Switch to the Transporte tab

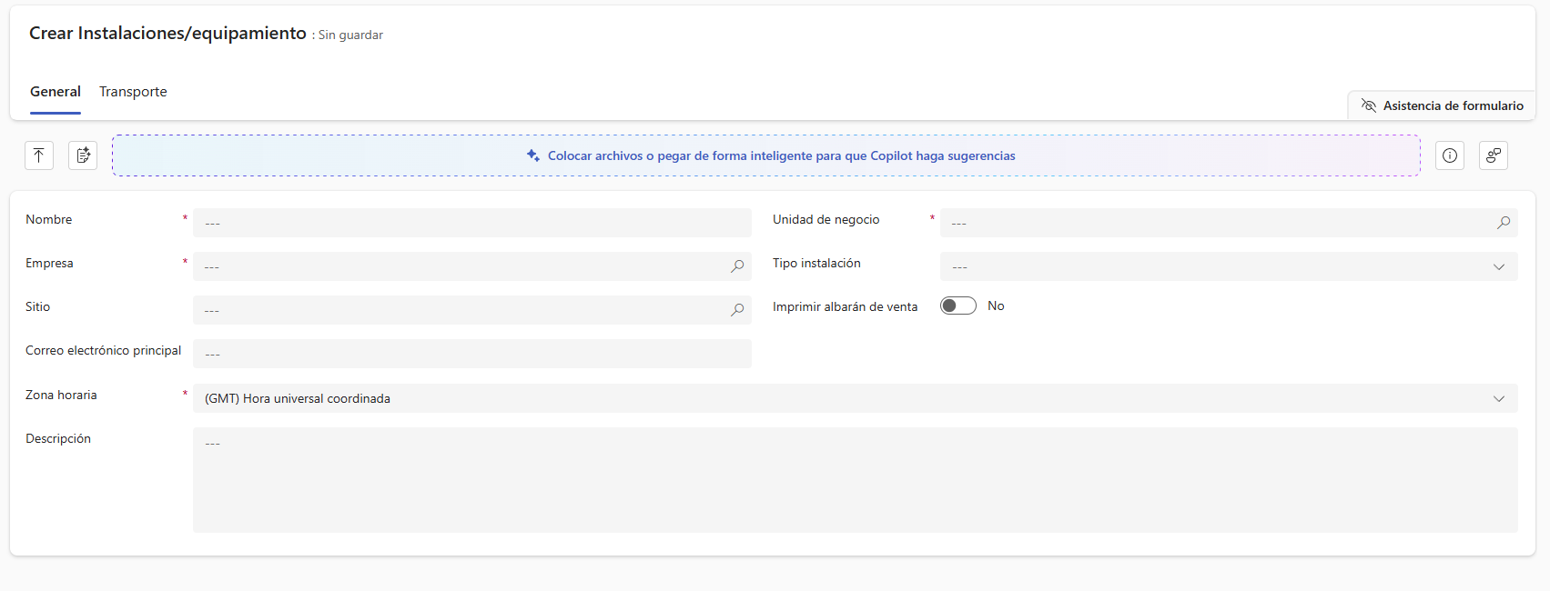133,92
